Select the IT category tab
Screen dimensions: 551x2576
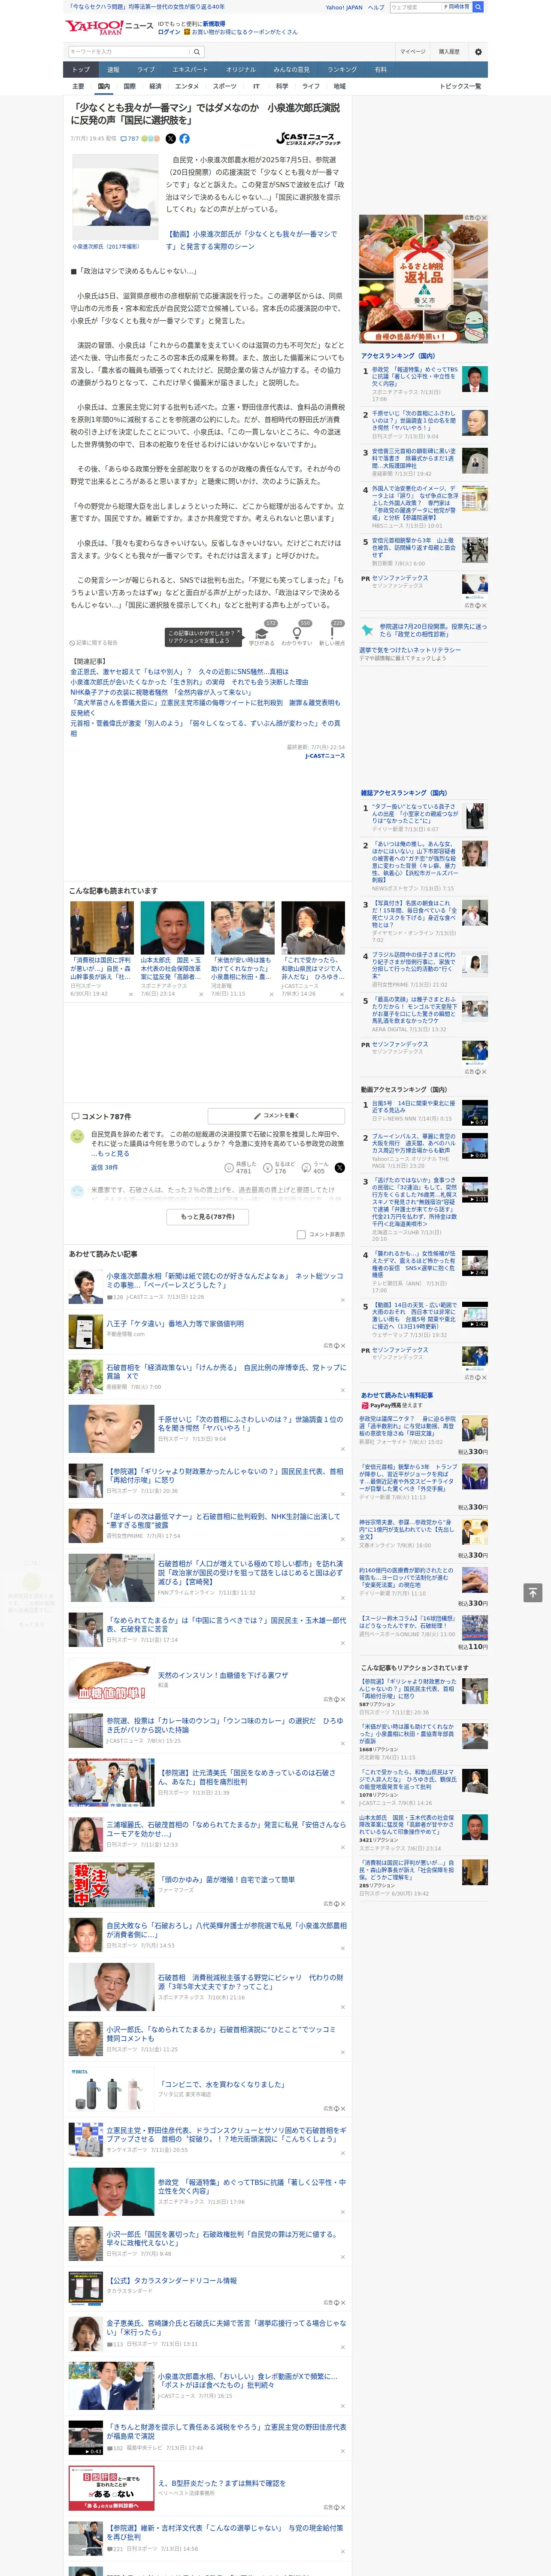256,86
